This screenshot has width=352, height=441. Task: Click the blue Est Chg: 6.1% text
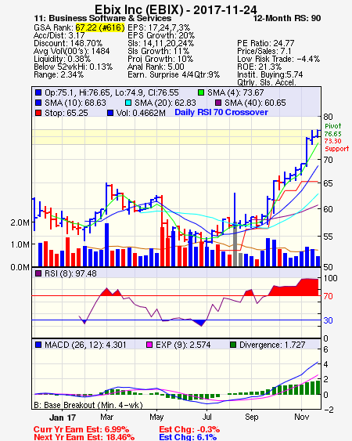point(188,437)
